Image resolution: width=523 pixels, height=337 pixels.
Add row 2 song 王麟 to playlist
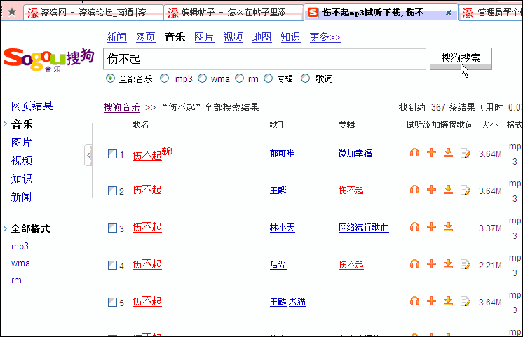point(431,190)
